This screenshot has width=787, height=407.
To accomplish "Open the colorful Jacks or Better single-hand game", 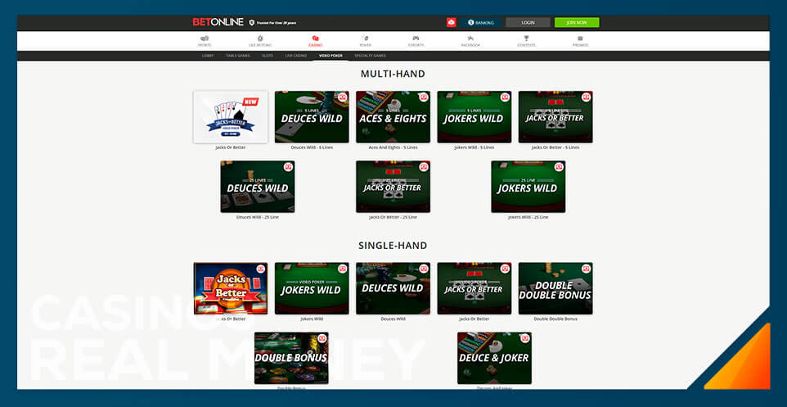I will [231, 288].
